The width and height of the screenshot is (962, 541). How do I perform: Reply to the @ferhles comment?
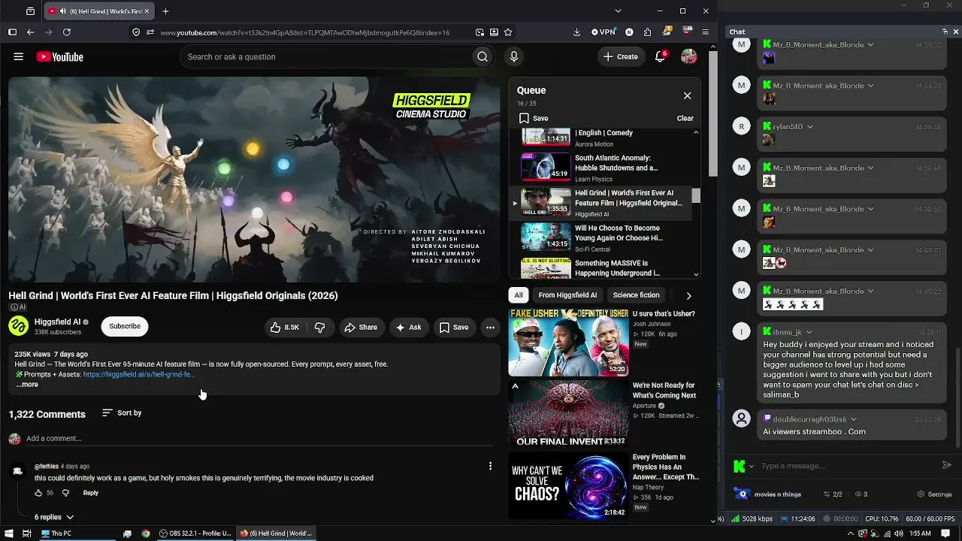(90, 493)
